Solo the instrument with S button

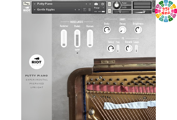110,4
